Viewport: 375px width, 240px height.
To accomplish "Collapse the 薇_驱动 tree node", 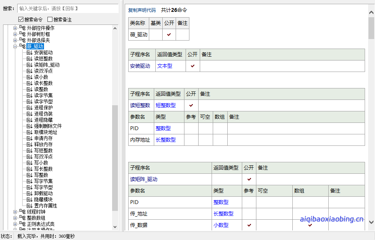I will click(x=15, y=46).
